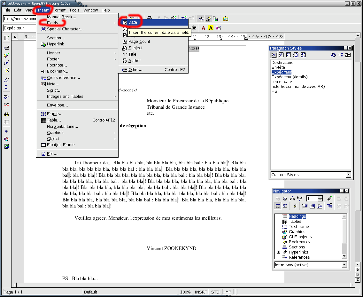
Task: Click New Style from Selection icon
Action: pyautogui.click(x=340, y=55)
